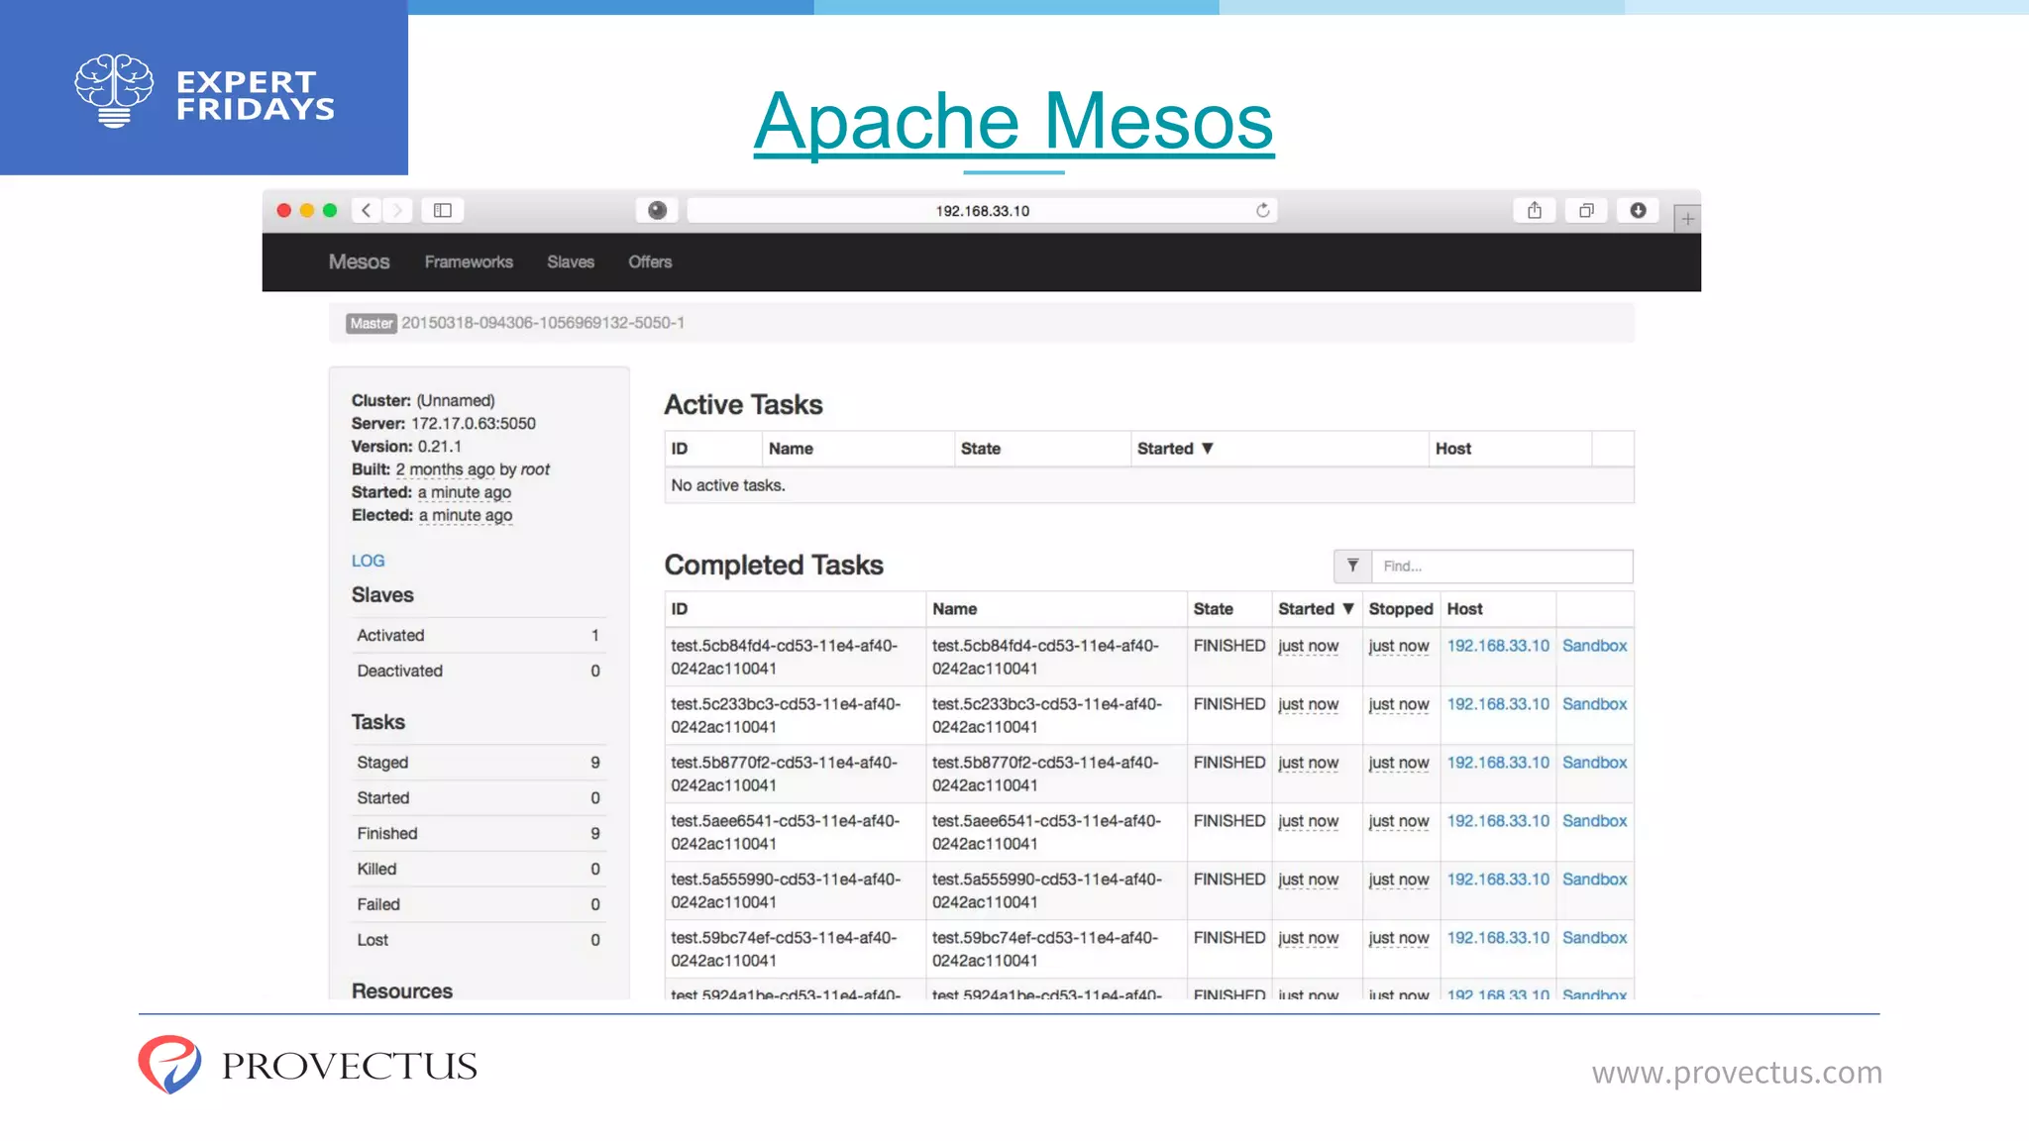Click the Staged tasks row
Image resolution: width=2029 pixels, height=1141 pixels.
tap(479, 763)
